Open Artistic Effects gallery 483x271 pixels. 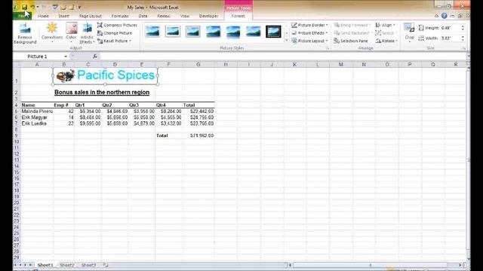pos(88,33)
